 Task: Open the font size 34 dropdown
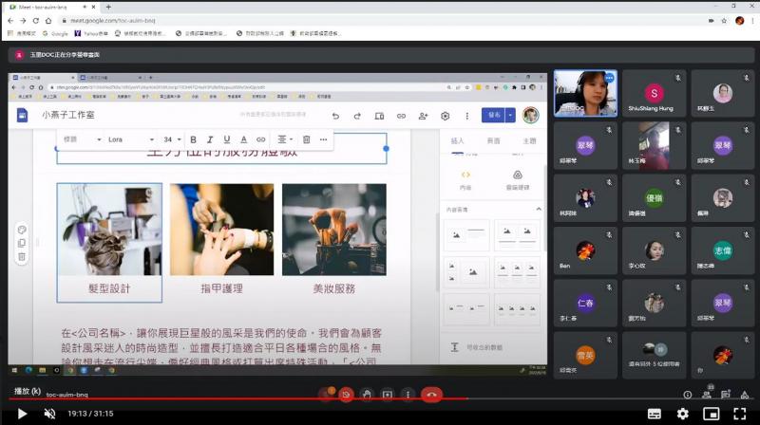172,139
